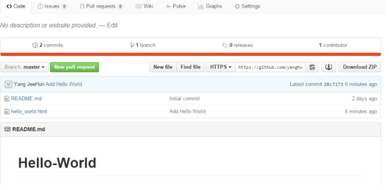Click the Settings gear icon

(x=237, y=7)
